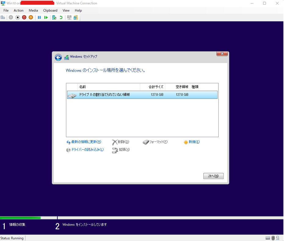Viewport: 284px width, 241px height.
Task: Open the Action menu
Action: coord(18,10)
